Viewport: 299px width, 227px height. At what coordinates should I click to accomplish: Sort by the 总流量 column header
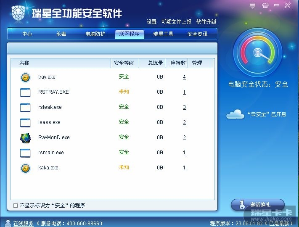point(152,63)
